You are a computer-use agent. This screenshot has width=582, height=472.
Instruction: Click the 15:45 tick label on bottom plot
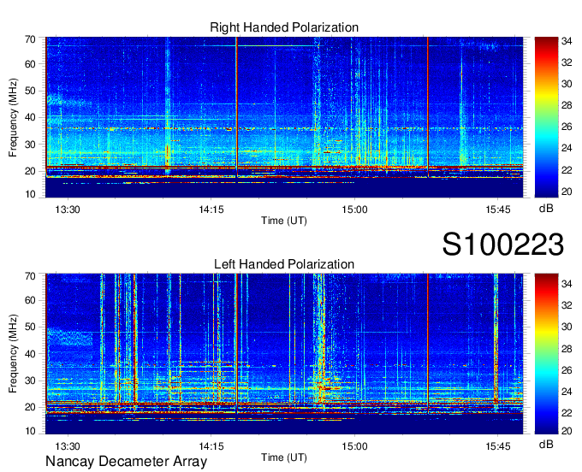coord(498,446)
